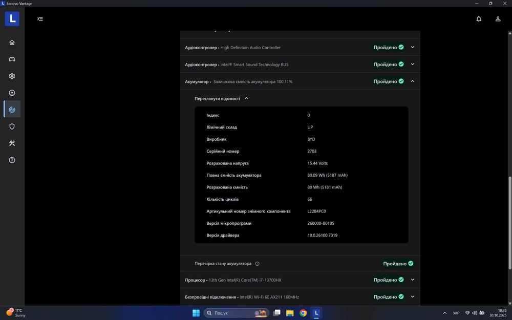Click the Кількість циклів label
Image resolution: width=512 pixels, height=320 pixels.
coord(222,199)
